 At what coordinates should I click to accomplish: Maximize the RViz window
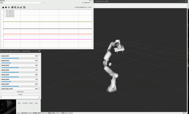coord(182,1)
